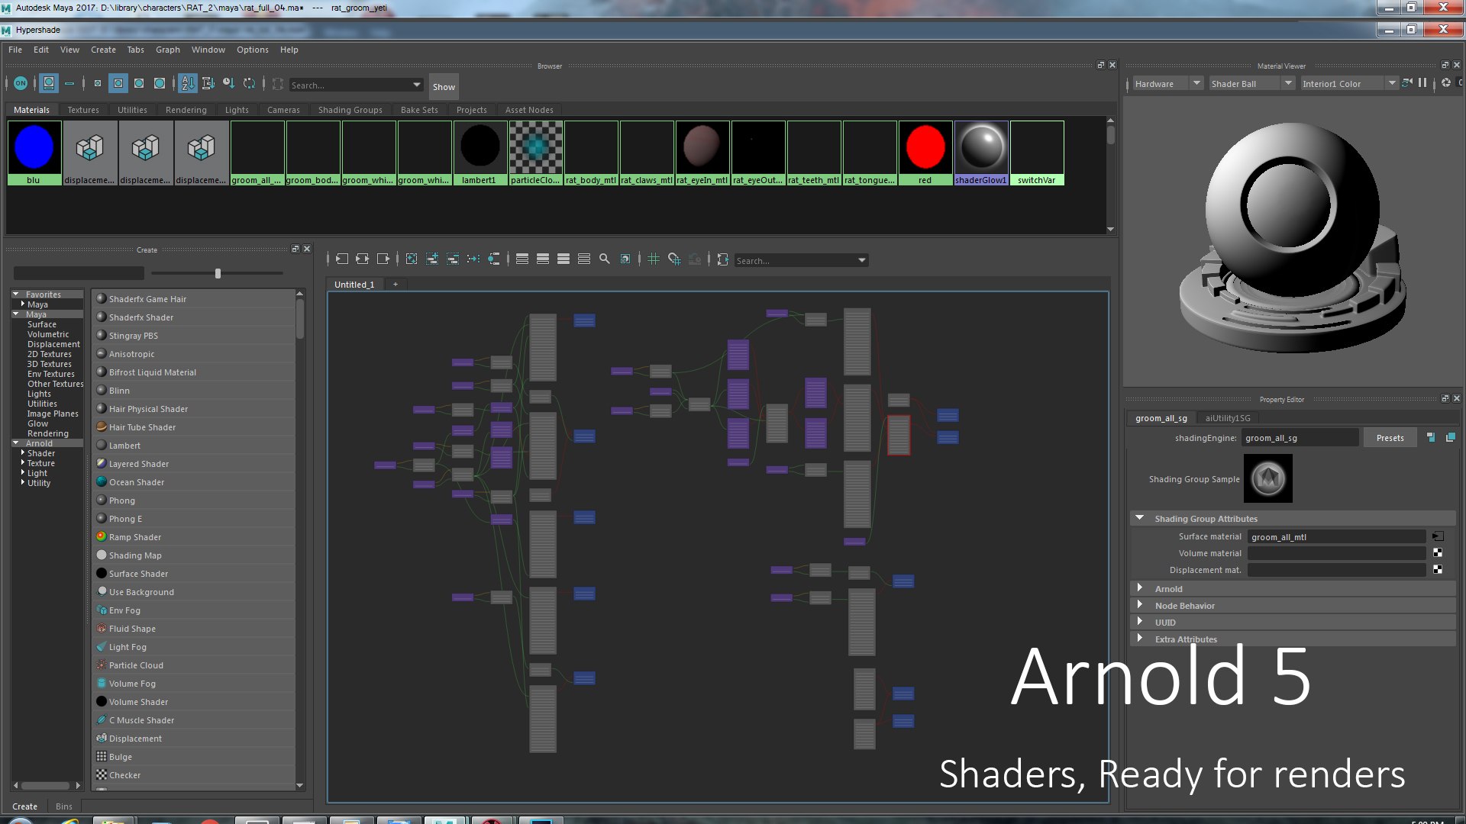1466x824 pixels.
Task: Click the Presets button
Action: pyautogui.click(x=1390, y=438)
